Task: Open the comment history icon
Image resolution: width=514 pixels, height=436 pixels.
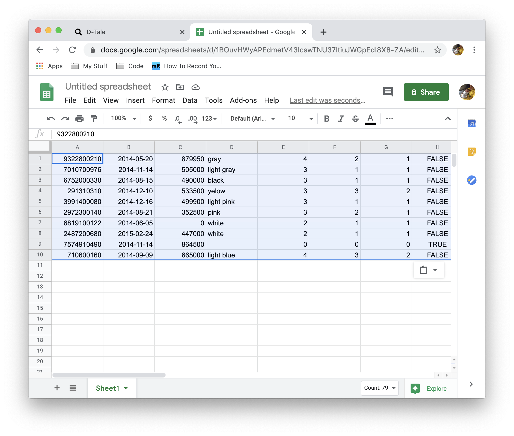Action: (388, 92)
